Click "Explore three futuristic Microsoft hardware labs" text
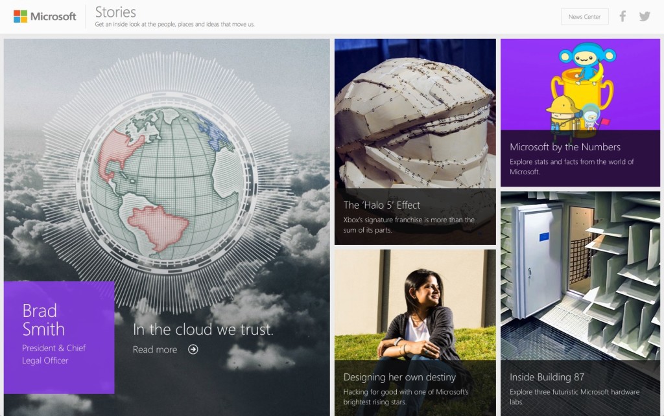Viewport: 664px width, 416px height. click(575, 397)
